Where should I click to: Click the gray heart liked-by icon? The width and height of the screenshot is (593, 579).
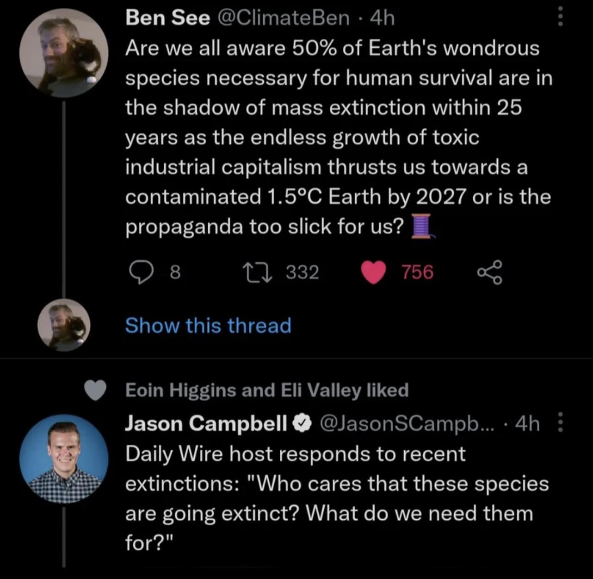(x=96, y=390)
